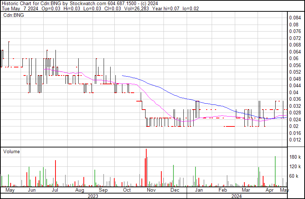Viewport: 305px width, 199px height.
Task: Select the 2023 year label
Action: point(93,196)
